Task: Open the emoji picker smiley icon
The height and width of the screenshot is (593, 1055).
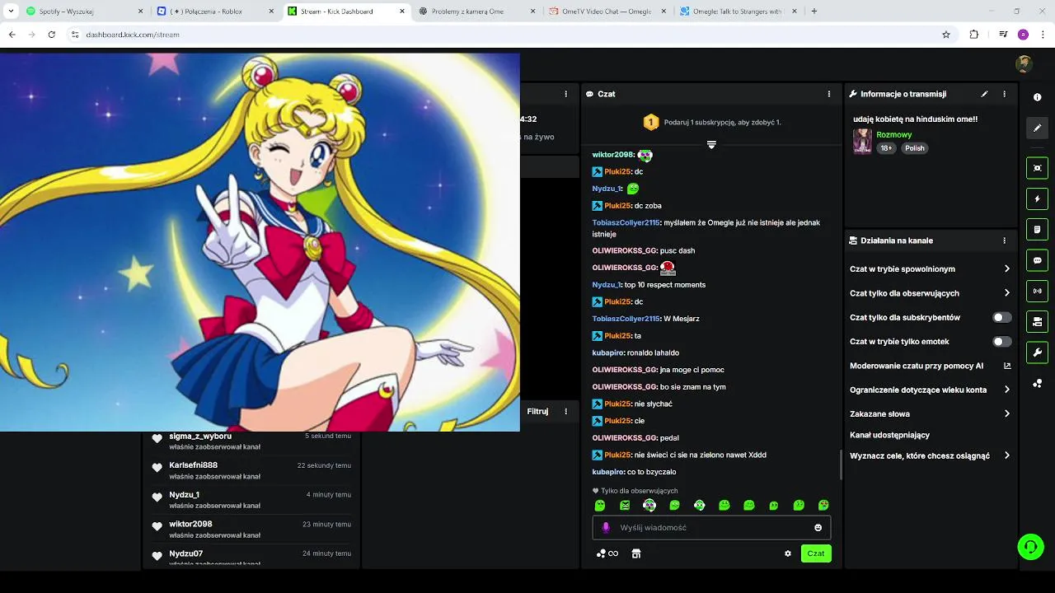Action: point(818,528)
